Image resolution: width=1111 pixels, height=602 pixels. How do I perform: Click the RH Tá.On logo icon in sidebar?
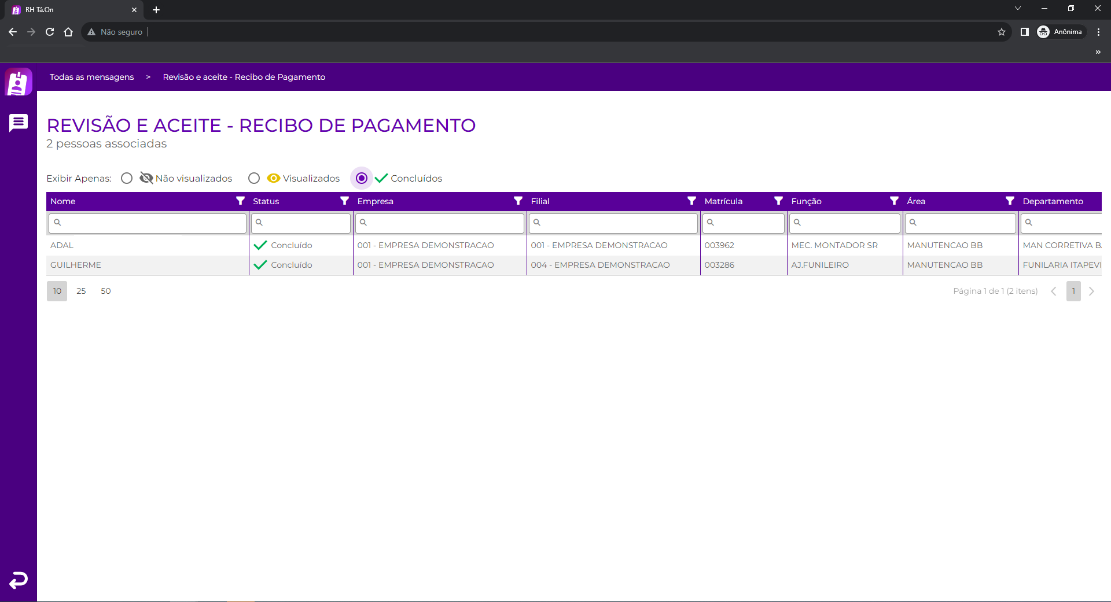pos(18,83)
